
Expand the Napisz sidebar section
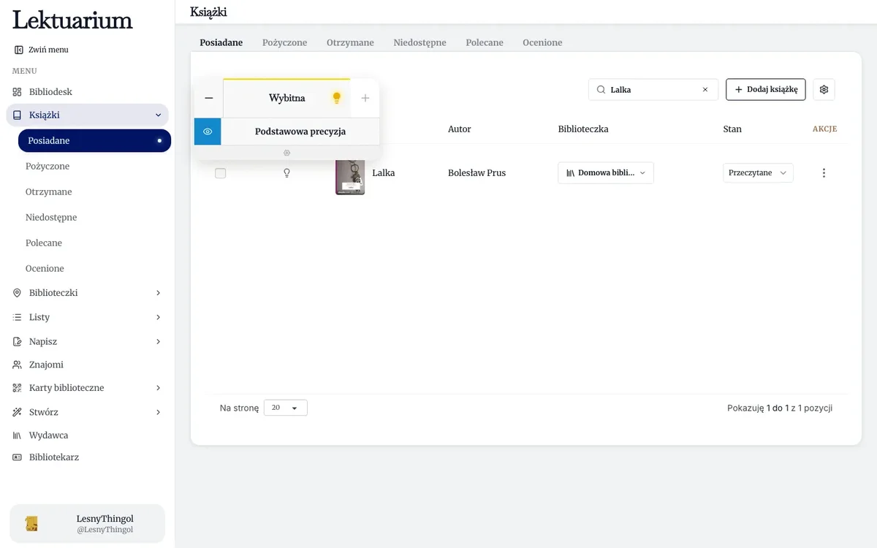click(x=158, y=341)
